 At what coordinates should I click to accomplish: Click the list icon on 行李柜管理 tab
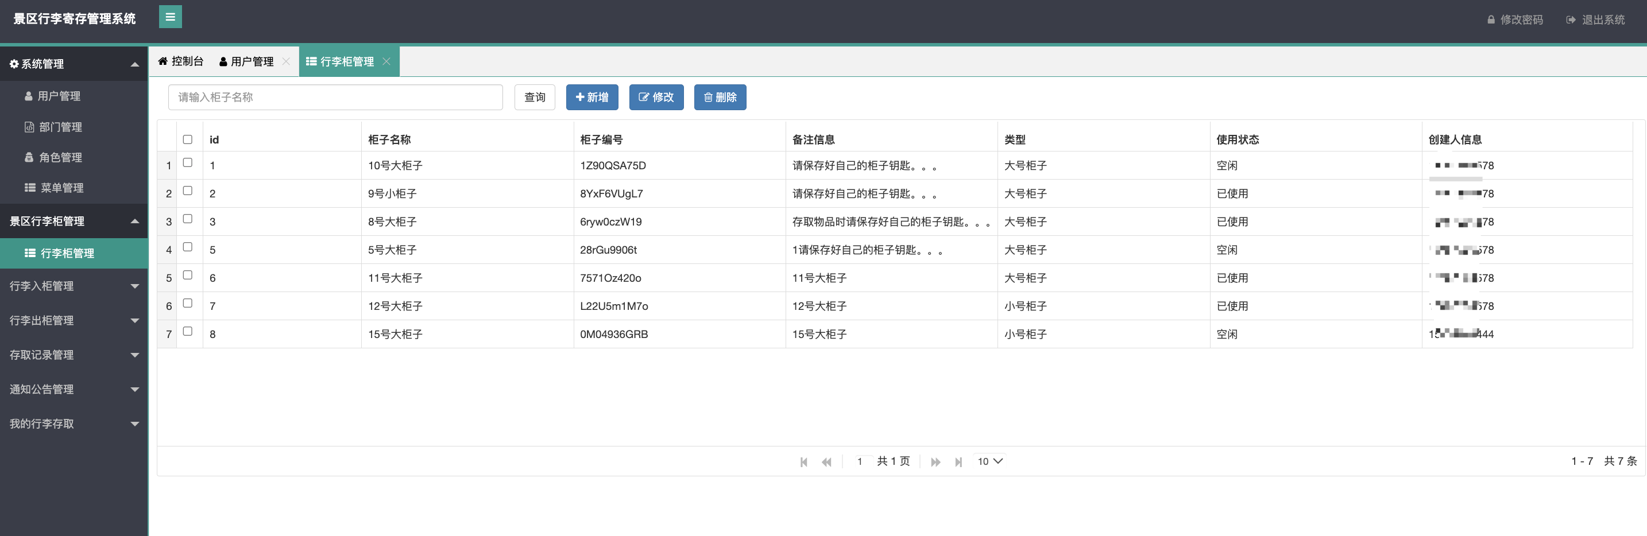(x=311, y=61)
